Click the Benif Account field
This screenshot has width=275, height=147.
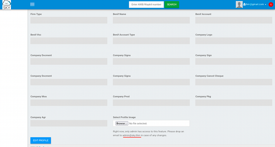pyautogui.click(x=234, y=20)
